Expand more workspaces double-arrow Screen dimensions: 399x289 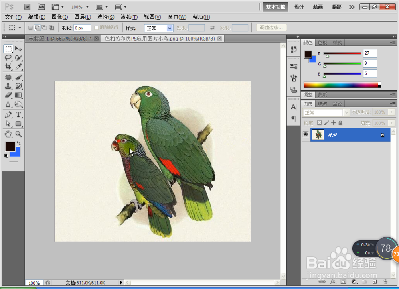point(352,7)
